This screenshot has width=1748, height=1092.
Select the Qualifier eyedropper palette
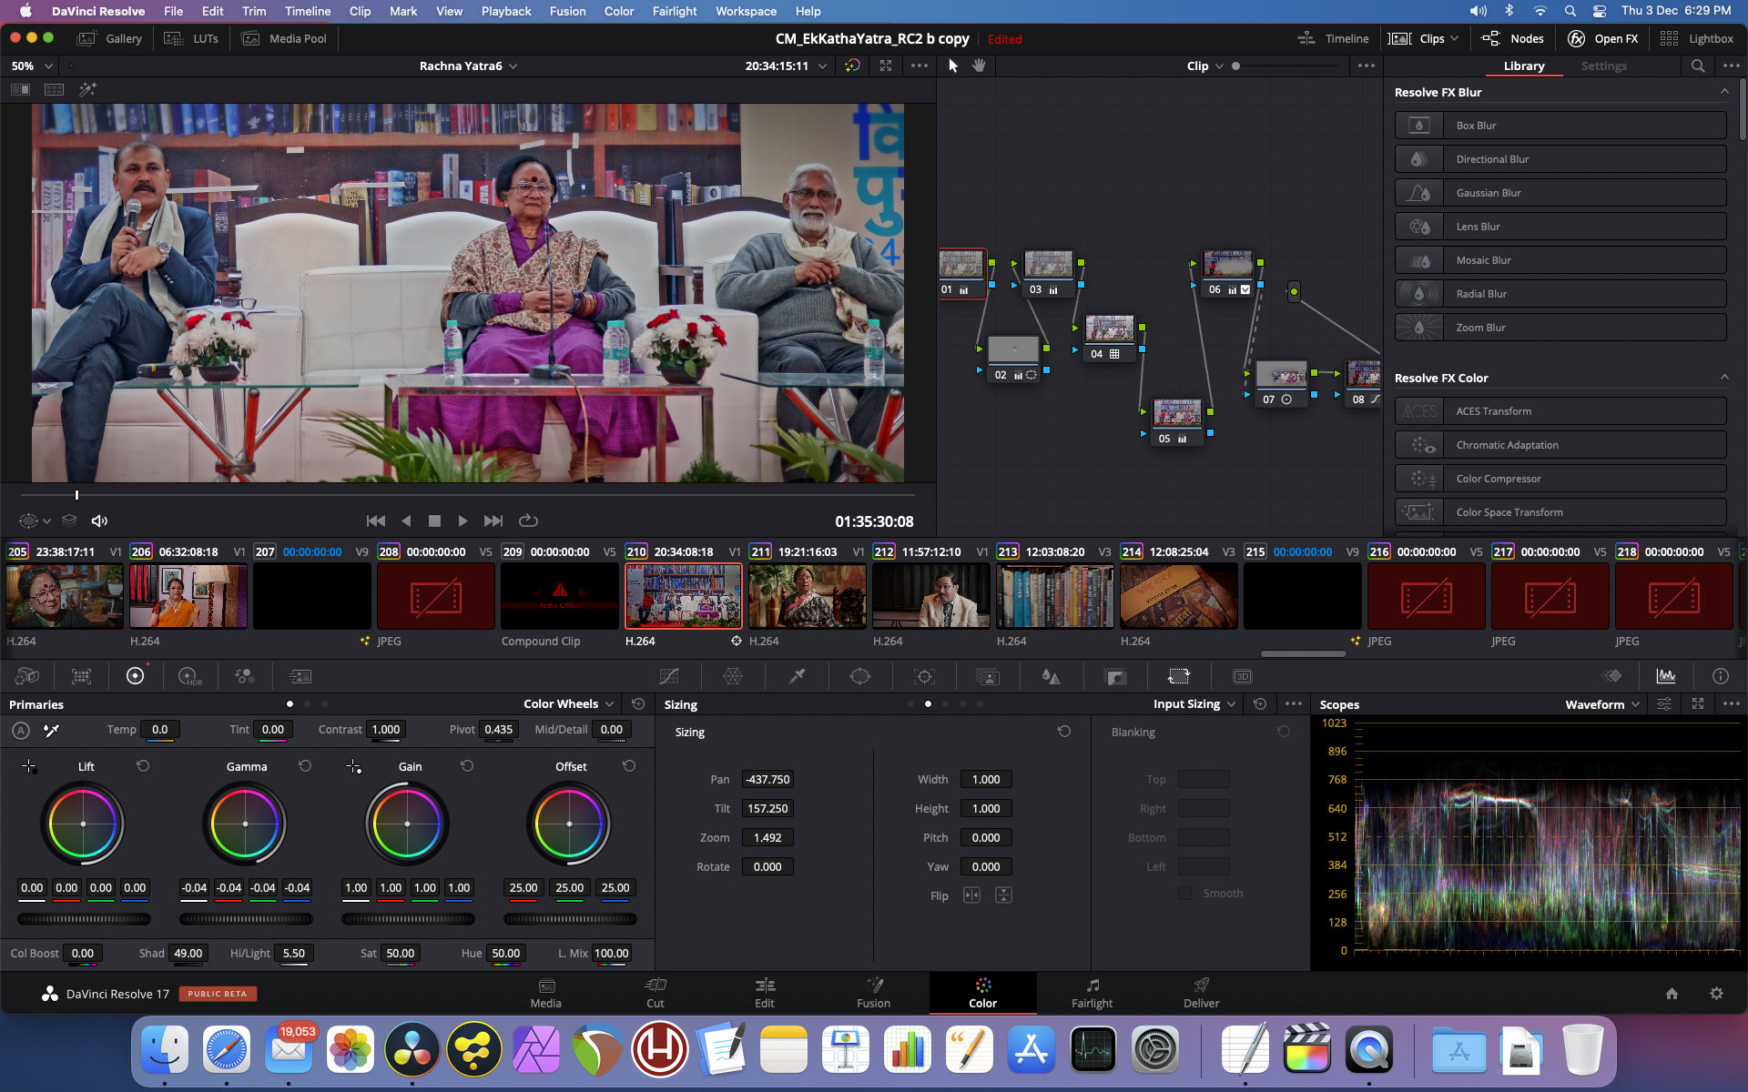(x=797, y=676)
